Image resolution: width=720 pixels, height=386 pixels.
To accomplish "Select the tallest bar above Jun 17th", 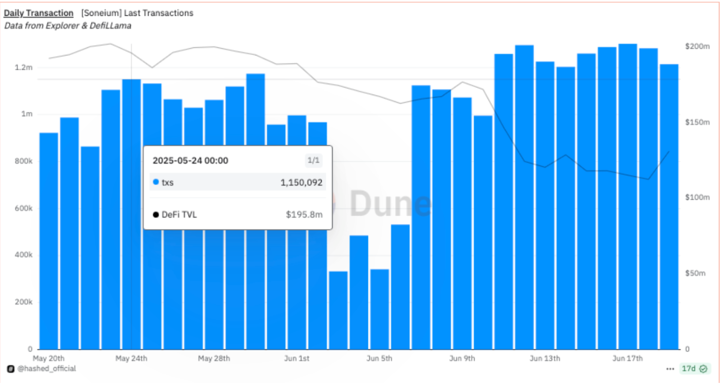I will pos(627,196).
